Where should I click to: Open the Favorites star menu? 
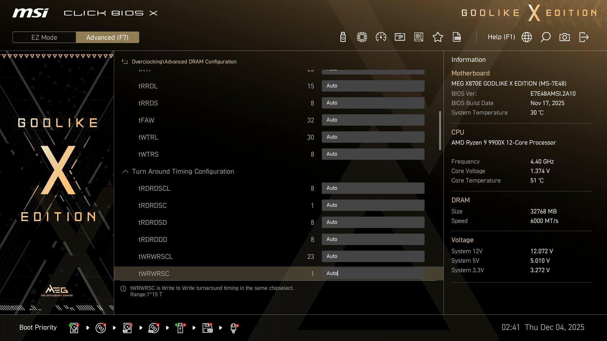click(x=438, y=37)
